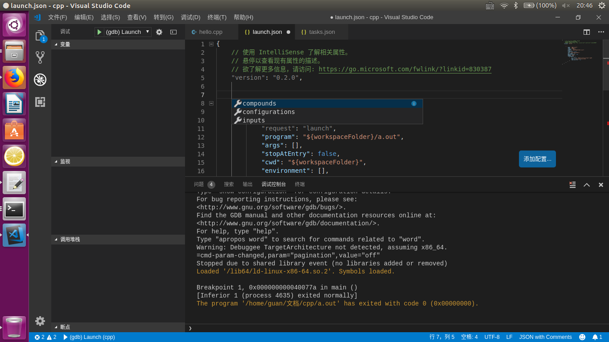Open the 文件(F) menu
This screenshot has width=609, height=342.
click(x=58, y=17)
